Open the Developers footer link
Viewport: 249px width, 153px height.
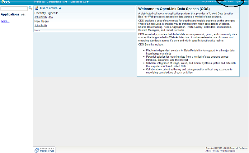[x=230, y=151]
